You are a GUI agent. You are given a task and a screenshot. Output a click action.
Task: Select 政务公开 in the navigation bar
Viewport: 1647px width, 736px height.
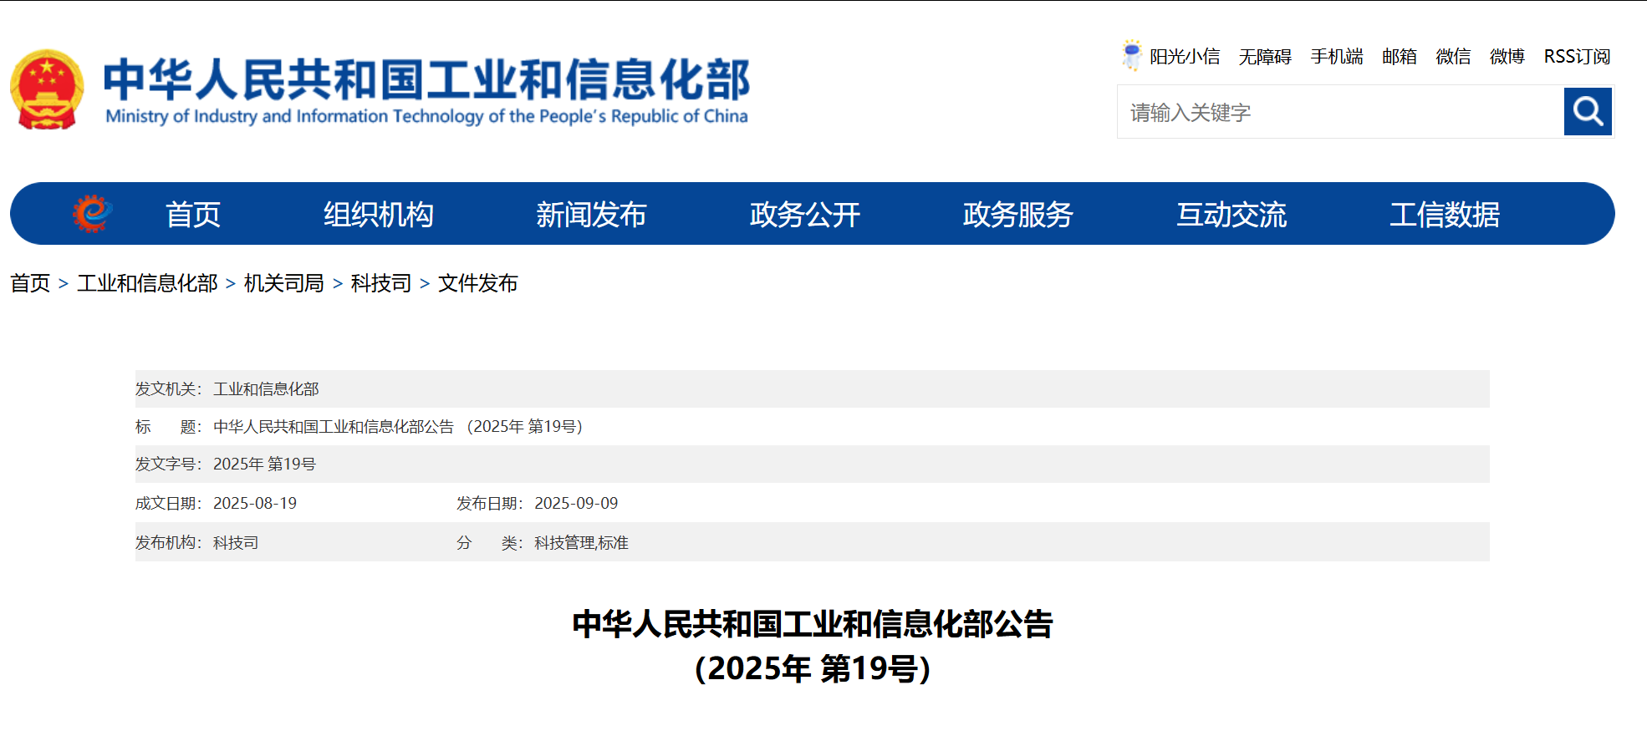804,215
